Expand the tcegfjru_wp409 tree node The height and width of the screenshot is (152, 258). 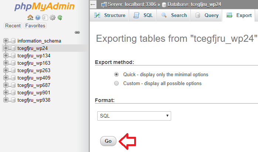tap(6, 78)
